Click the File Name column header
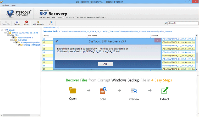Viewport: 199px width, 117px height. pyautogui.click(x=119, y=36)
